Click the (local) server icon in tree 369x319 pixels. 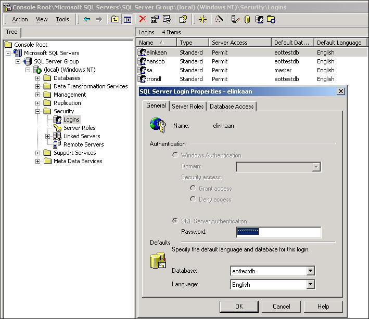[x=37, y=70]
